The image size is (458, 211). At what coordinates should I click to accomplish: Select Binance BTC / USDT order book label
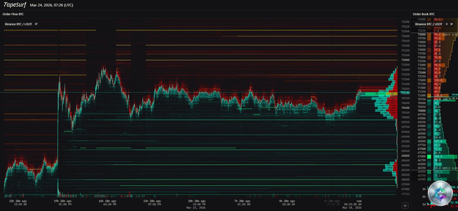point(429,24)
